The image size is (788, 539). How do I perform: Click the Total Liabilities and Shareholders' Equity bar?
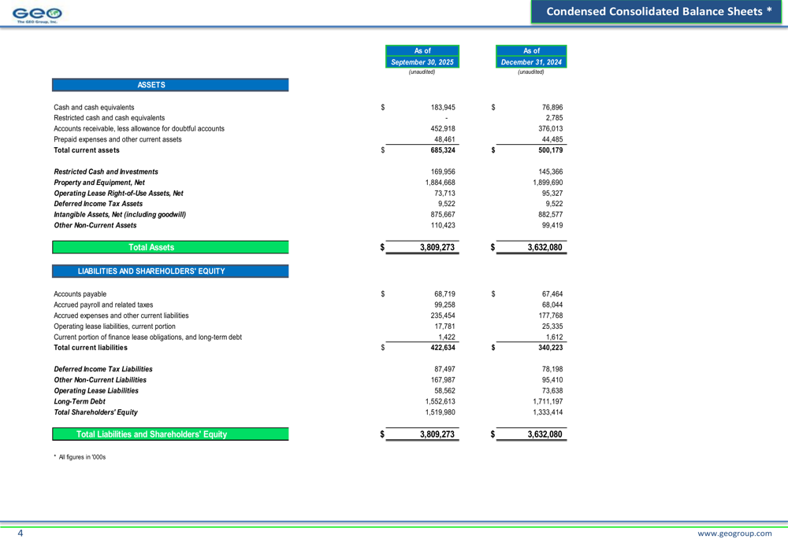pyautogui.click(x=170, y=434)
